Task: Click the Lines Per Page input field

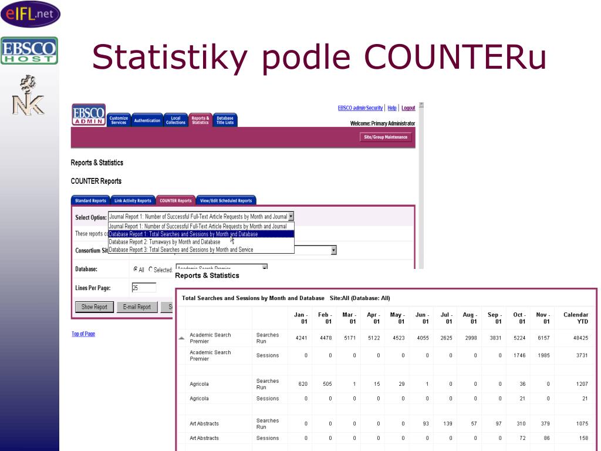Action: tap(144, 288)
